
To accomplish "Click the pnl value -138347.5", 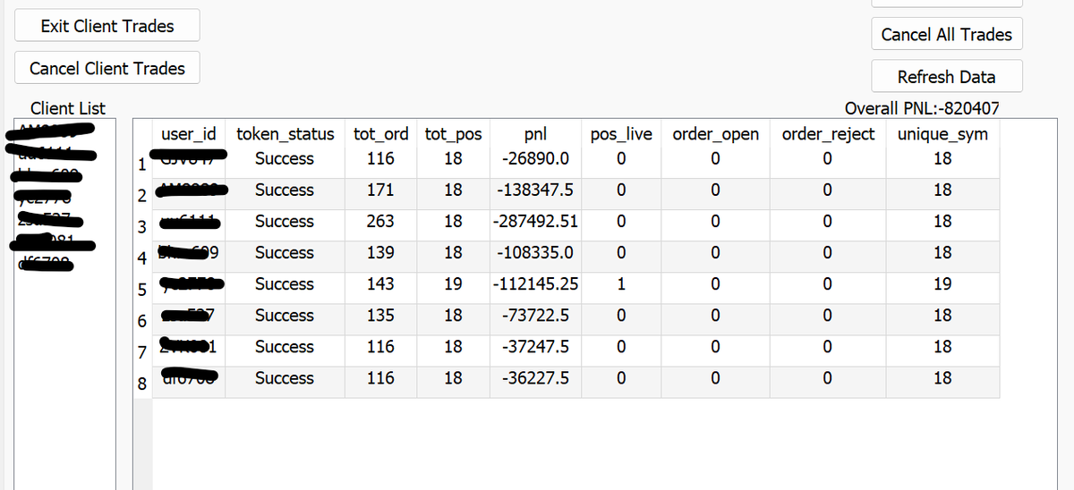I will [x=534, y=190].
